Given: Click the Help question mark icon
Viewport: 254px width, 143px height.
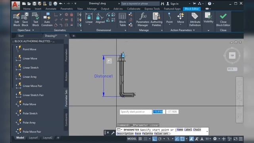Looking at the screenshot, I should pos(210,4).
